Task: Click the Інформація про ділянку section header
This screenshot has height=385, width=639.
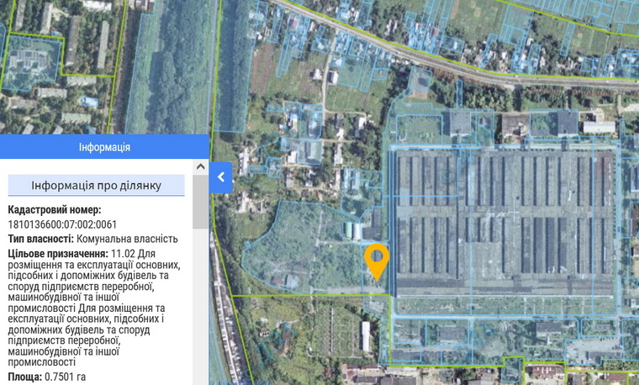Action: 96,185
